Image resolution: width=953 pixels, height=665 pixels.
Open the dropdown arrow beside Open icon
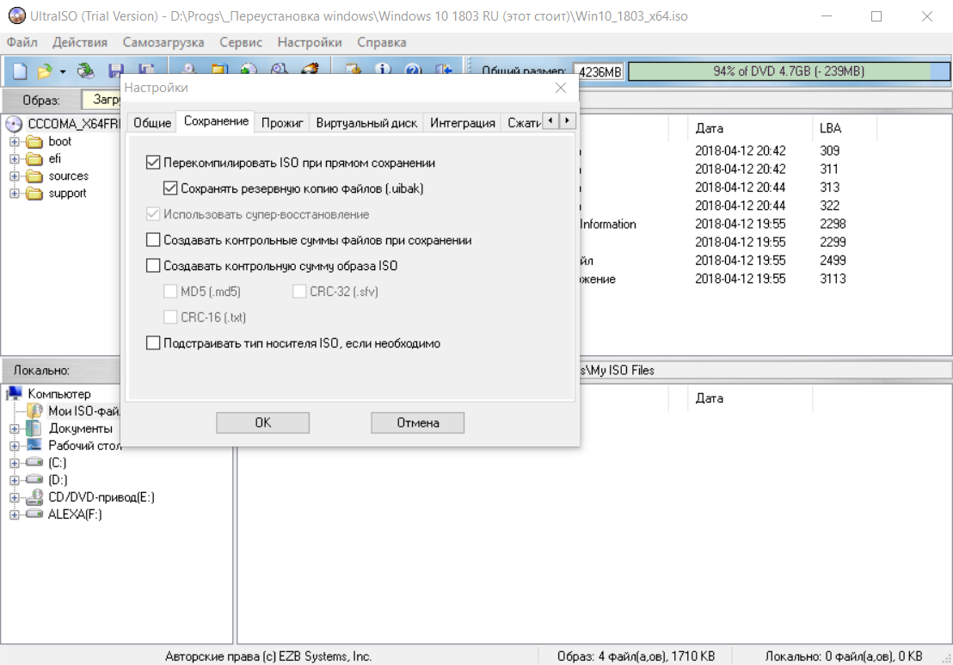(63, 71)
